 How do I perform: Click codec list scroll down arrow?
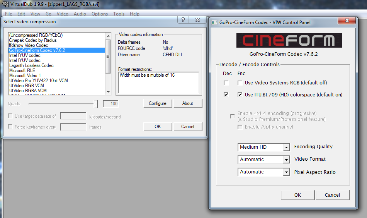coord(108,92)
